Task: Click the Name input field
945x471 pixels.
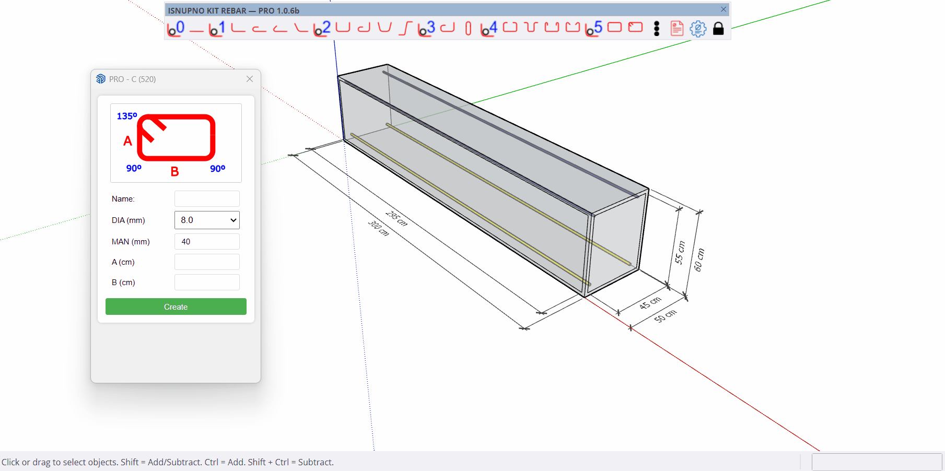Action: pos(207,199)
